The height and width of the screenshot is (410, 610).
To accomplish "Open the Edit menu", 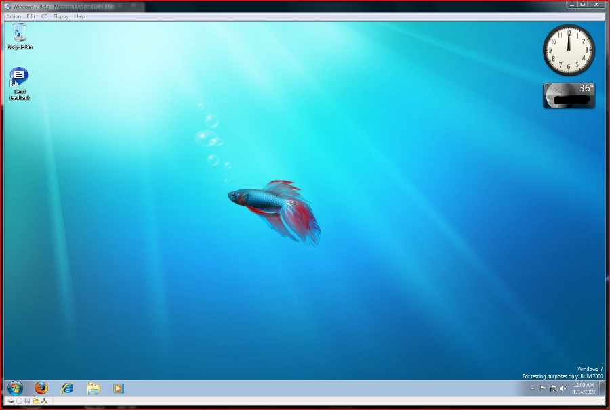I will 31,16.
